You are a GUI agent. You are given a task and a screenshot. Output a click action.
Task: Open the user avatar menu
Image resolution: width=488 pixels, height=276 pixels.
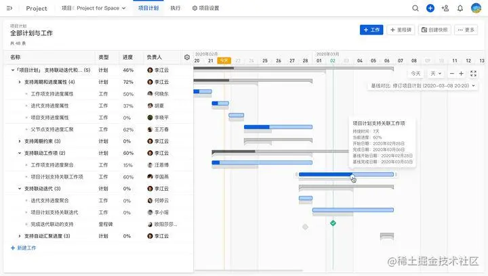[x=476, y=8]
